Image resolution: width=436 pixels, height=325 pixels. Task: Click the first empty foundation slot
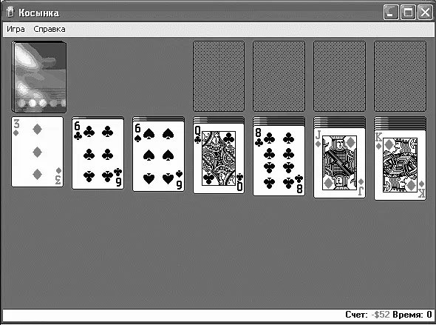(219, 76)
